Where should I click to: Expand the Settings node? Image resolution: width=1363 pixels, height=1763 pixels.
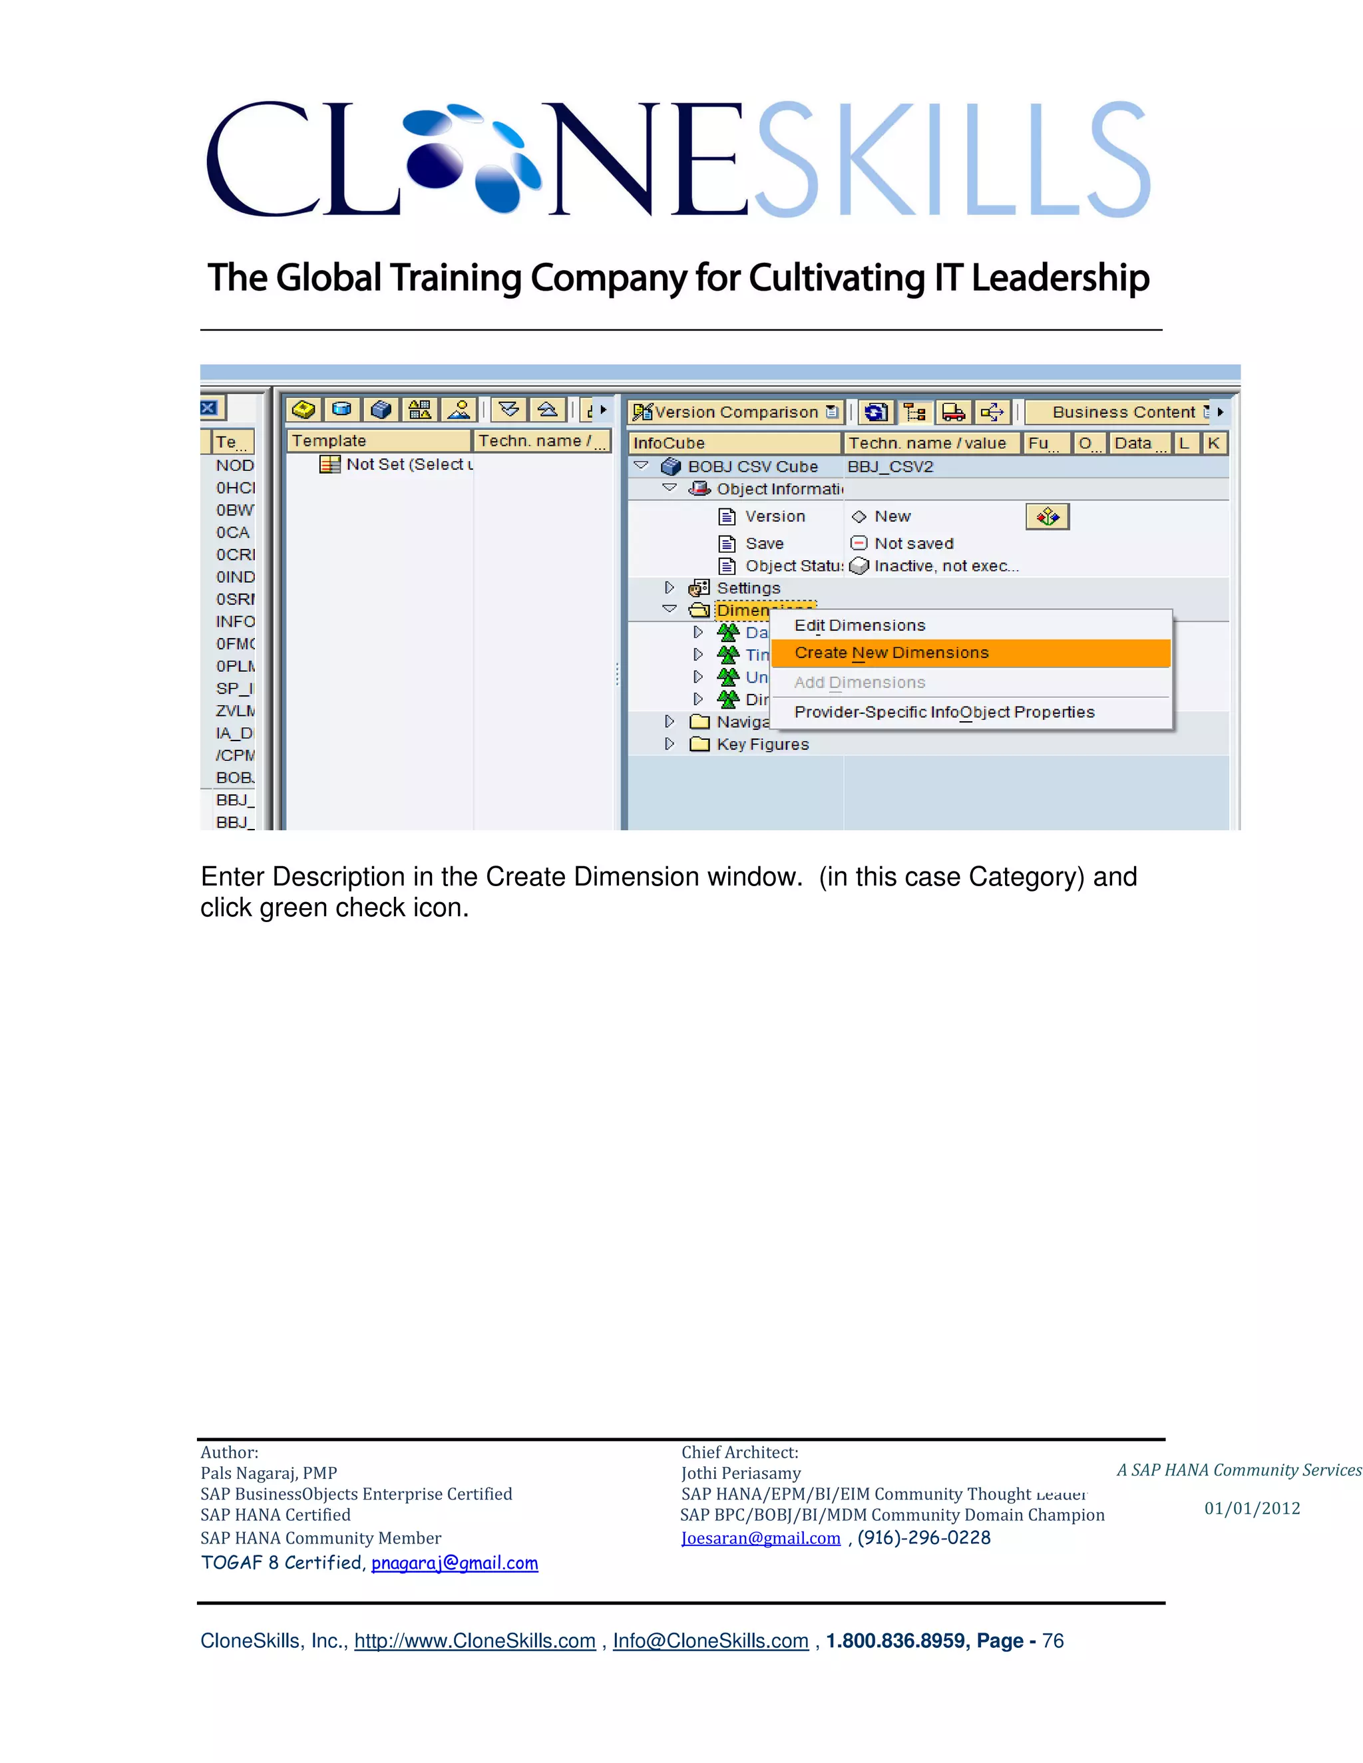tap(670, 587)
